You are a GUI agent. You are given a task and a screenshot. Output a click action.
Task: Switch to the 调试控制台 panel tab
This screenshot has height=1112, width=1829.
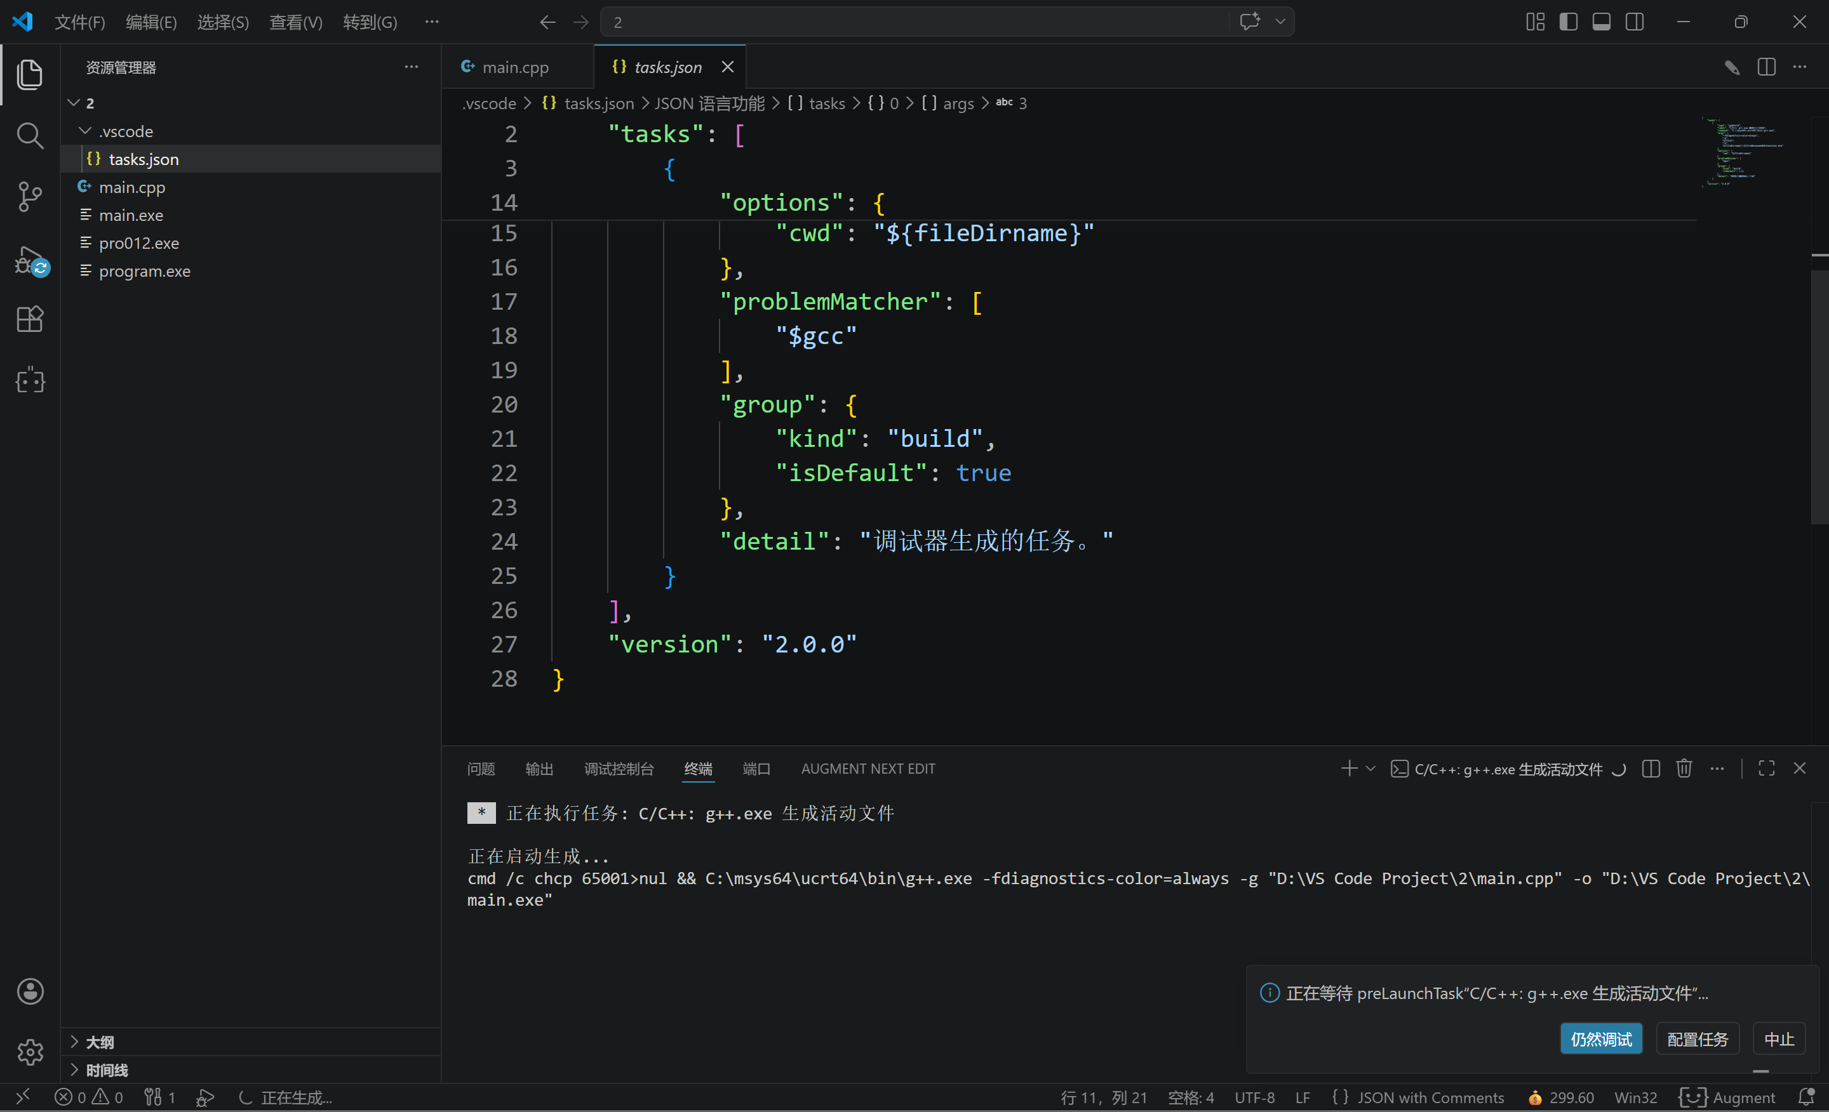coord(619,769)
